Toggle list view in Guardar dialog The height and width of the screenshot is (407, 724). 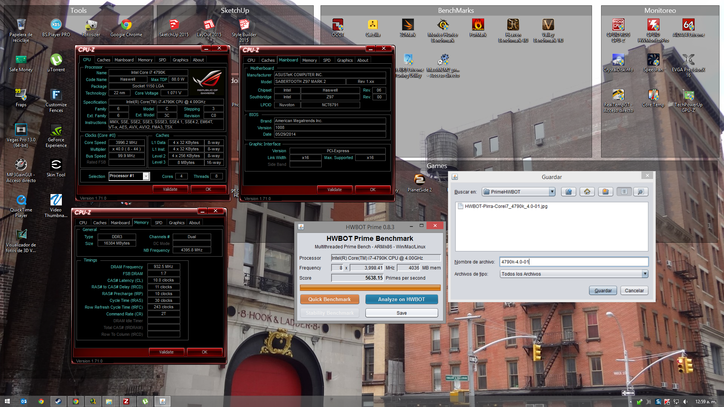point(624,192)
